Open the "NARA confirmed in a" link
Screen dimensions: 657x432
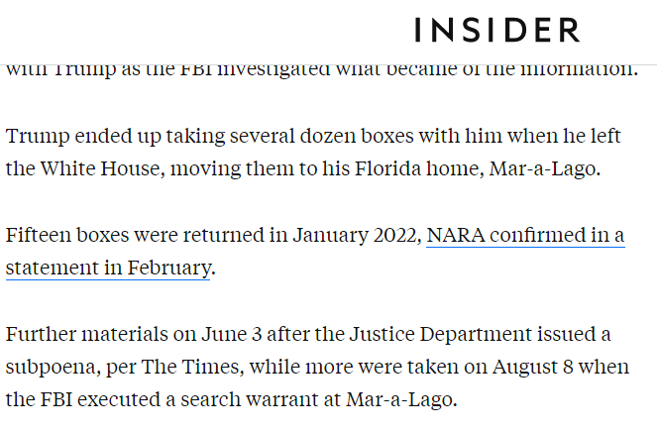(x=525, y=236)
